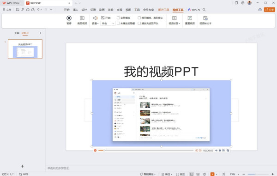Switch to the 插入 ribbon tab
The width and height of the screenshot is (277, 176).
(x=75, y=10)
